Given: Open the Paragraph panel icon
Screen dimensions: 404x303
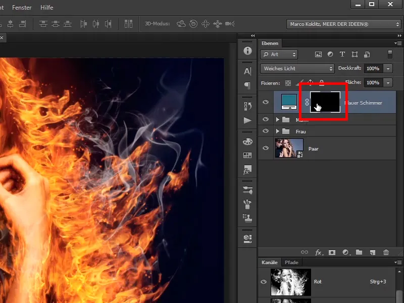Looking at the screenshot, I should click(x=247, y=85).
